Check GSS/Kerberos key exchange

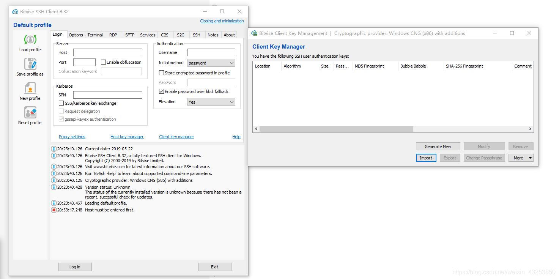pos(61,103)
